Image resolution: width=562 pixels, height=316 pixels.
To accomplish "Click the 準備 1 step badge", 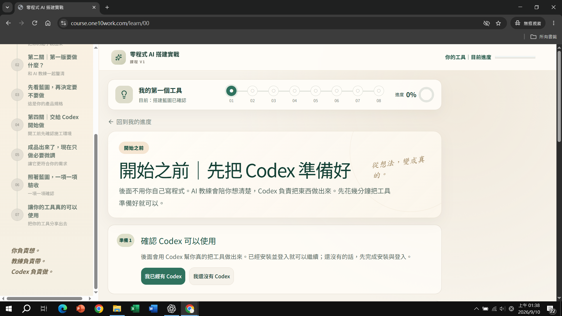I will pyautogui.click(x=125, y=240).
